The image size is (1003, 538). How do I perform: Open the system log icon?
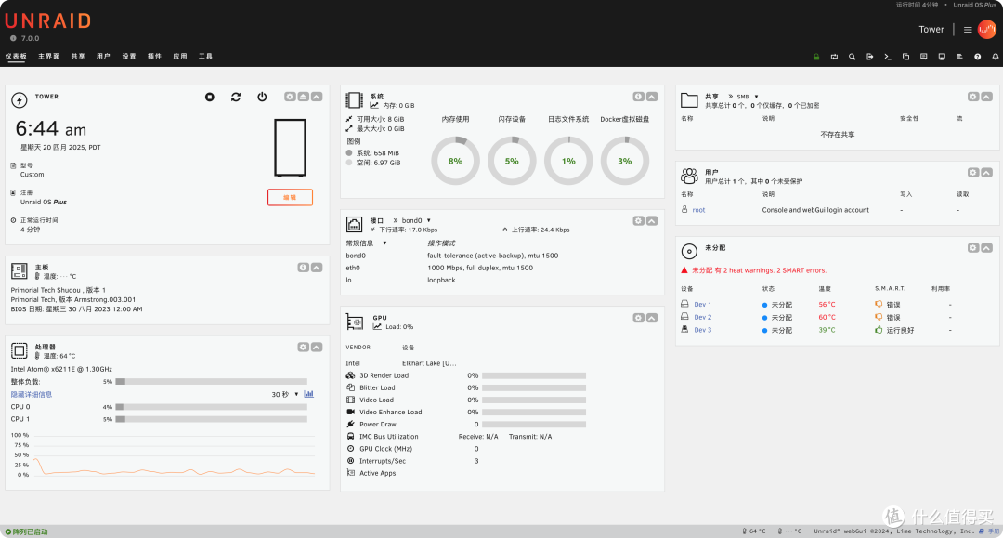click(959, 57)
